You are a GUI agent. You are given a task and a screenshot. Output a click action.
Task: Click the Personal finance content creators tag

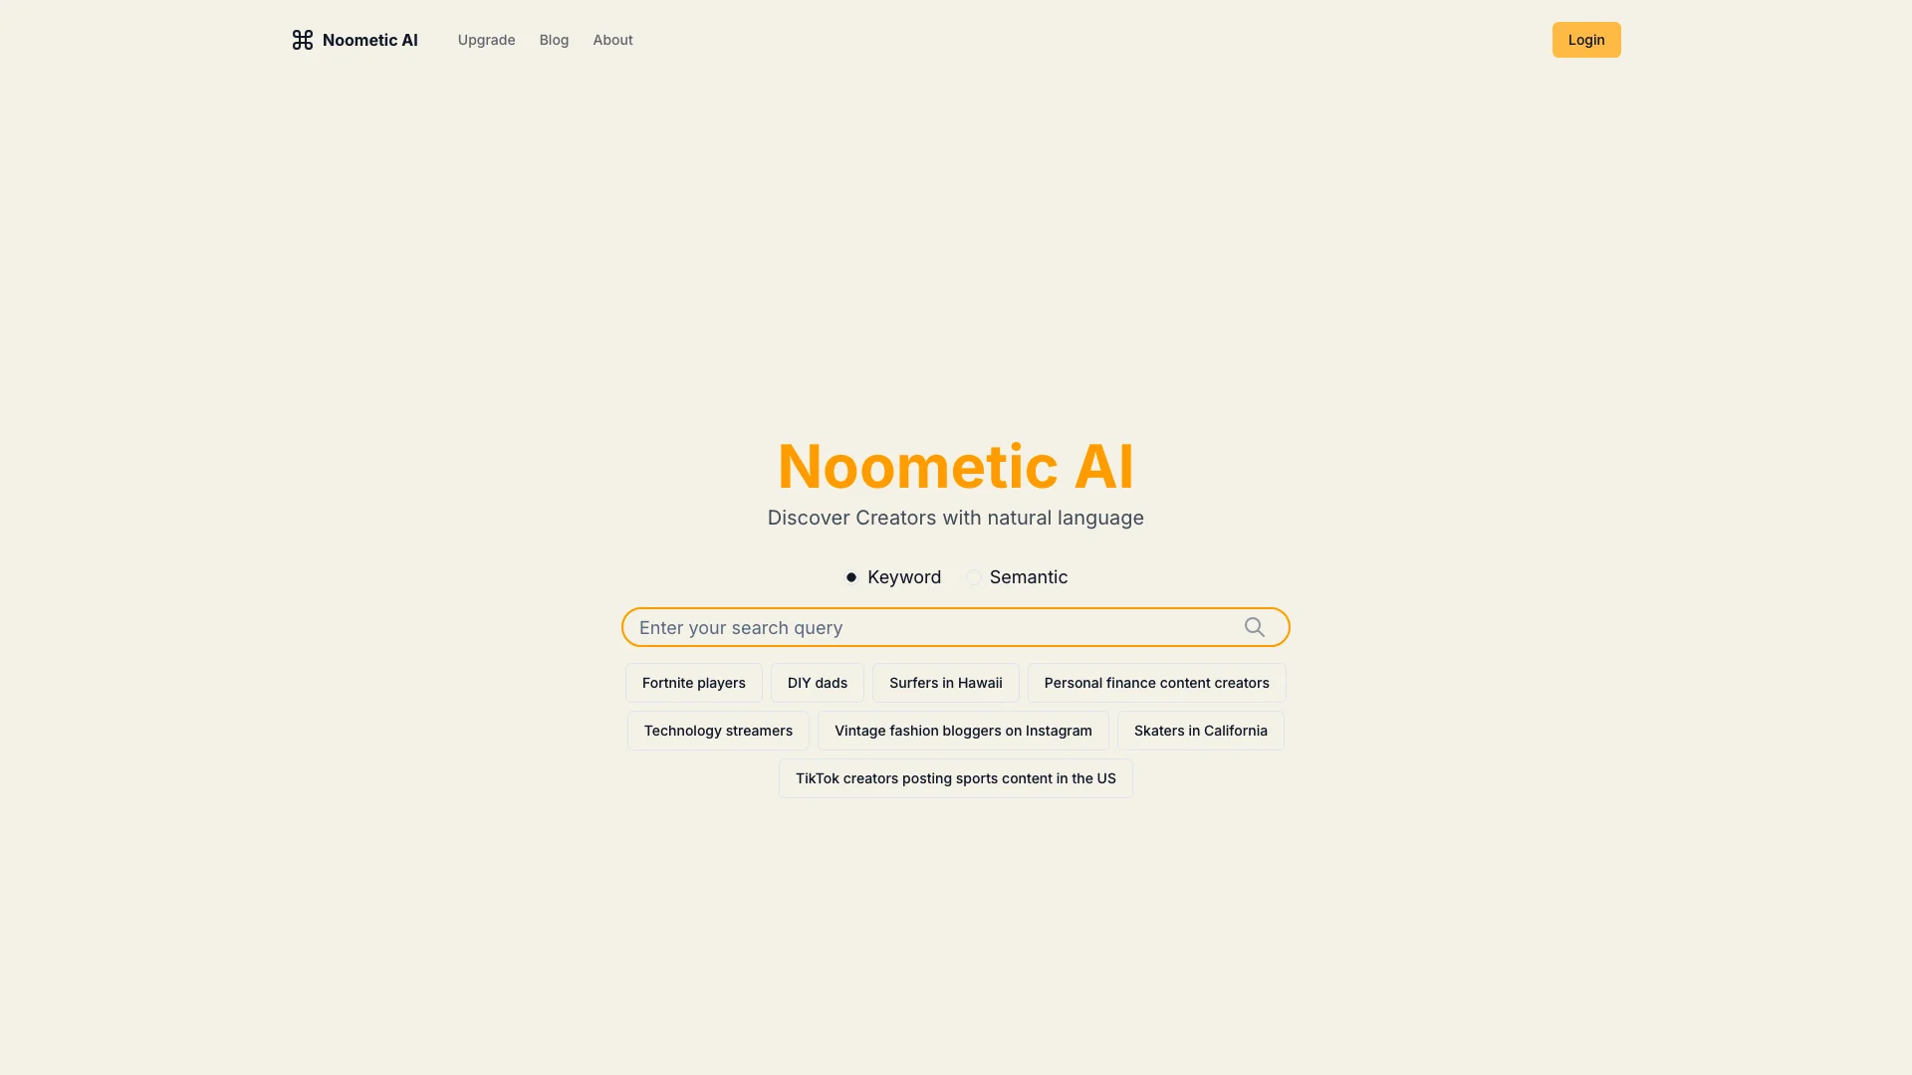coord(1155,683)
